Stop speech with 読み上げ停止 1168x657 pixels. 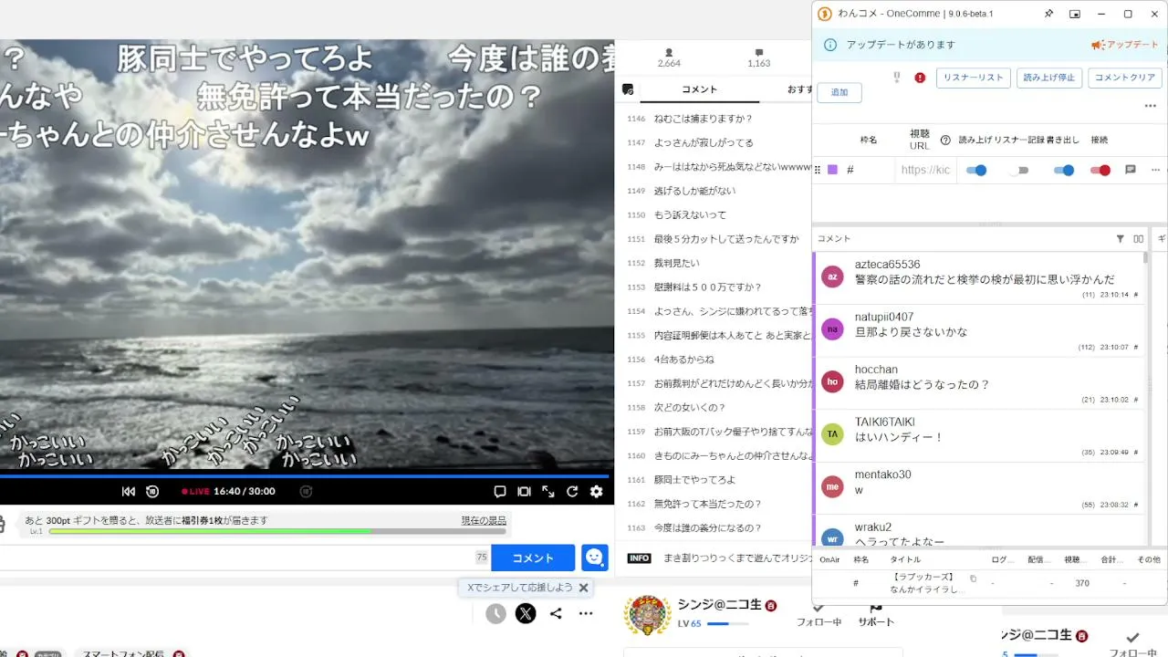click(x=1049, y=78)
